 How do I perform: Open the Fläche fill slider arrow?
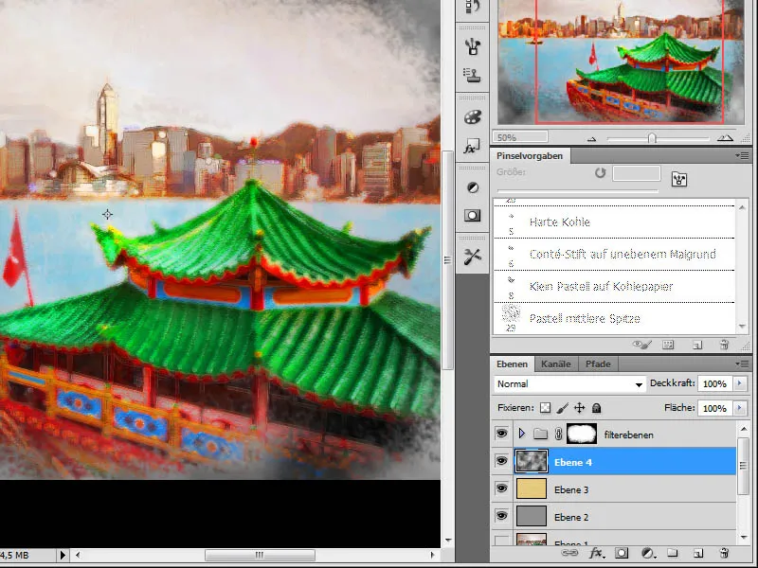(740, 408)
